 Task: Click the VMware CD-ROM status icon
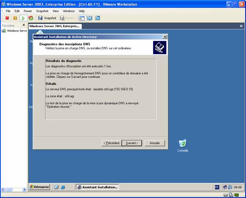click(x=231, y=195)
